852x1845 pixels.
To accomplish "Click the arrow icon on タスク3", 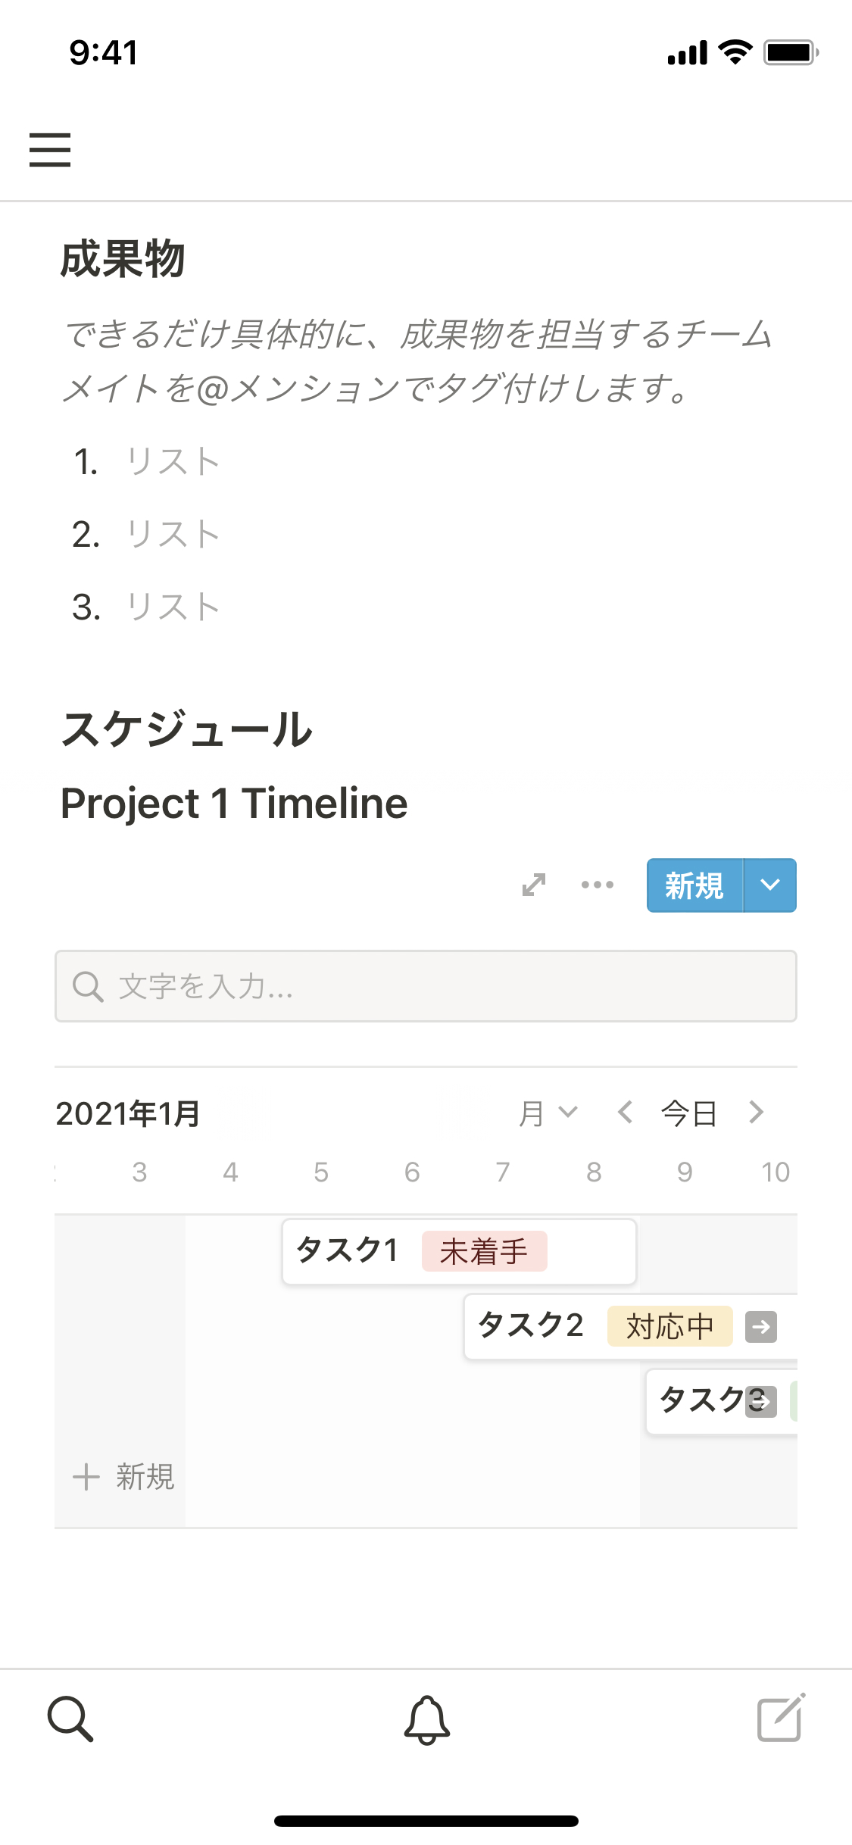I will click(761, 1402).
